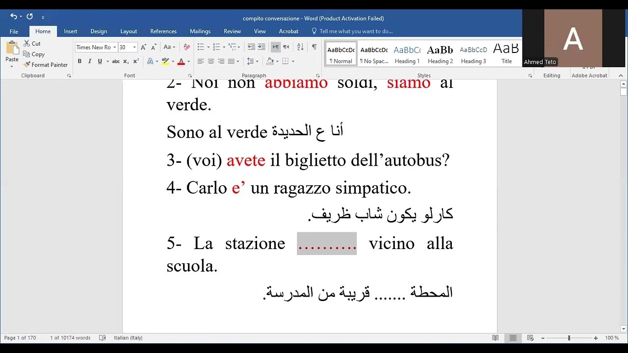Apply the Normal style
628x353 pixels.
tap(341, 54)
